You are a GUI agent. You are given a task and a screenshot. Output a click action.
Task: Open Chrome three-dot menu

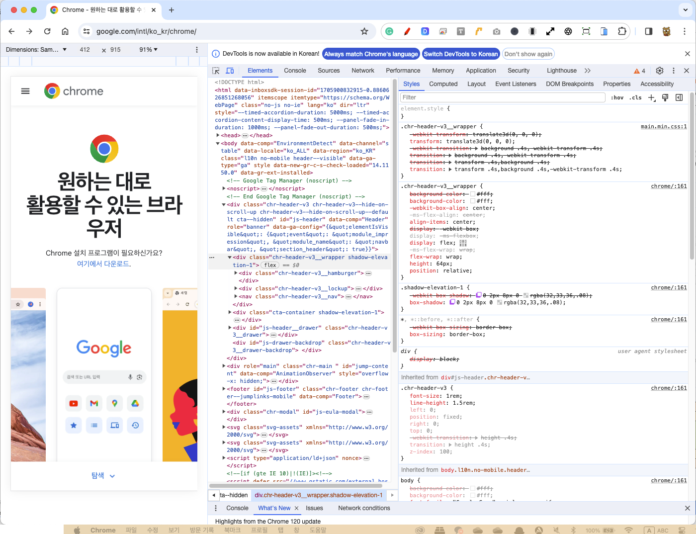pyautogui.click(x=685, y=31)
